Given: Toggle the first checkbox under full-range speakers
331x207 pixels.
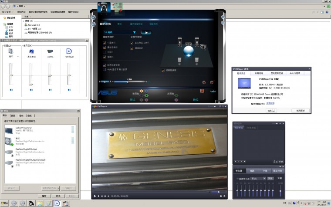Looking at the screenshot, I should click(132, 43).
